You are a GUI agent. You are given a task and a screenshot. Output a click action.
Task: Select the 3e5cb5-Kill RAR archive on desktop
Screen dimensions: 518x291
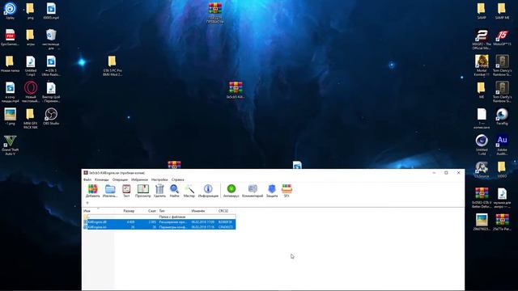point(236,90)
